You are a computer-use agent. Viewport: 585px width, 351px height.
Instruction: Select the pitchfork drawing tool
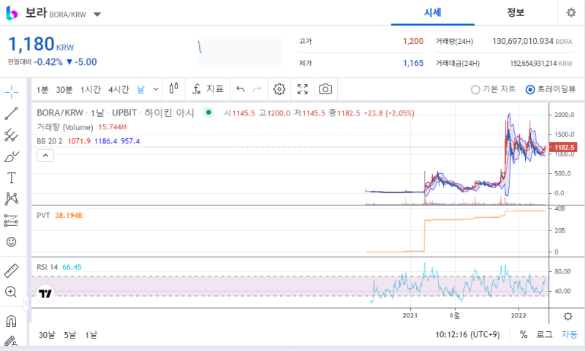point(12,135)
